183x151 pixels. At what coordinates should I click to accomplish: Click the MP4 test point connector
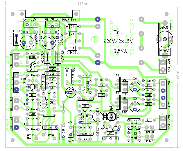[71, 131]
